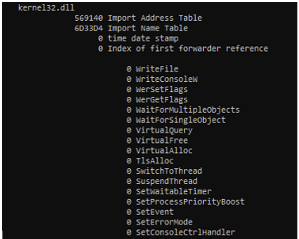Click the WerSetFlags function name
This screenshot has width=299, height=239.
161,89
